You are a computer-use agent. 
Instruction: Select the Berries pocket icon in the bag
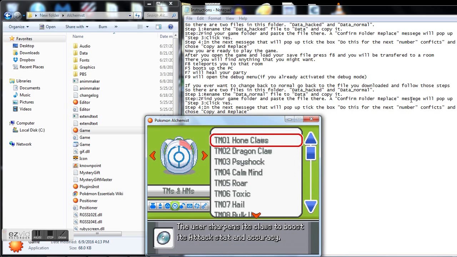click(182, 206)
